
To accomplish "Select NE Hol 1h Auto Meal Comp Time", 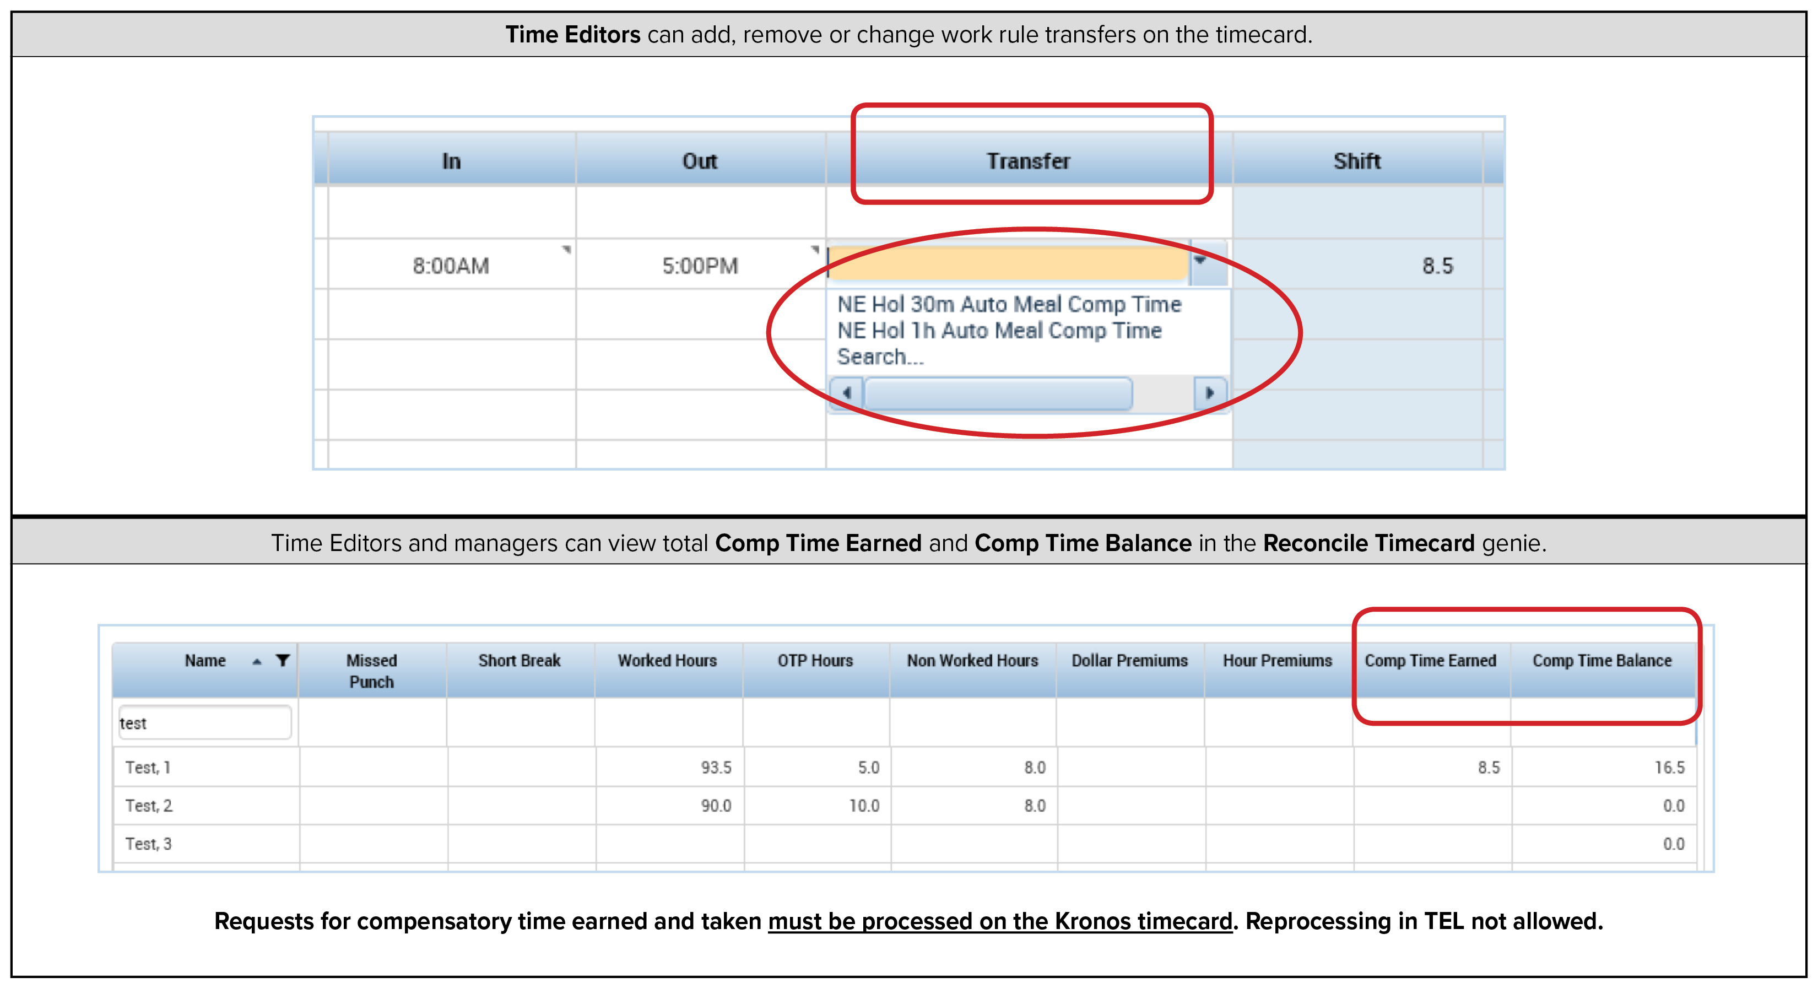I will pyautogui.click(x=999, y=330).
